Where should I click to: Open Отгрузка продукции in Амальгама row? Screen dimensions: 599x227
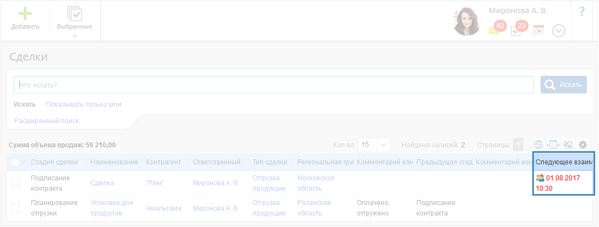pyautogui.click(x=269, y=208)
